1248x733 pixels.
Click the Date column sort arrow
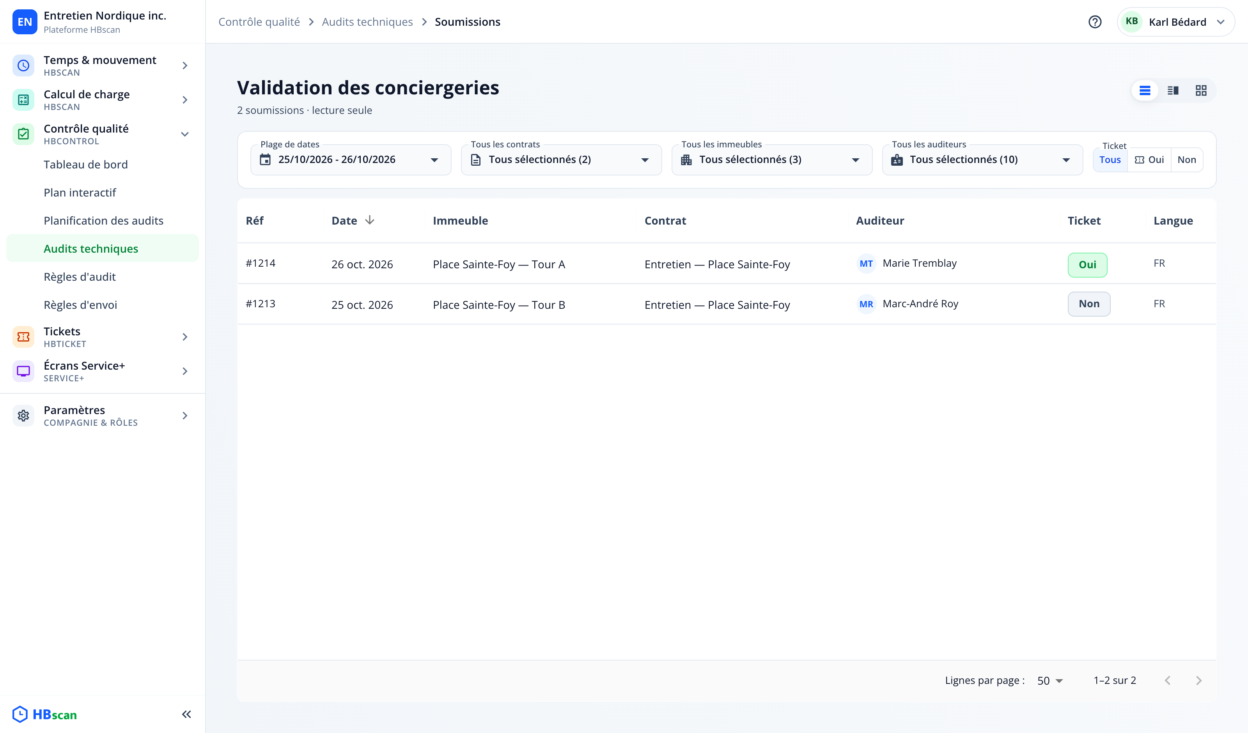tap(369, 220)
